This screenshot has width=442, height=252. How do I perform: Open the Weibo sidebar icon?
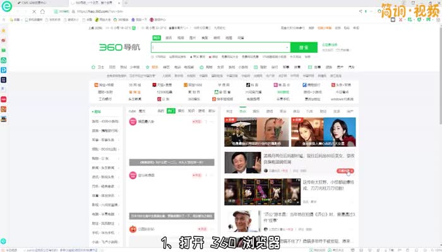[x=3, y=40]
